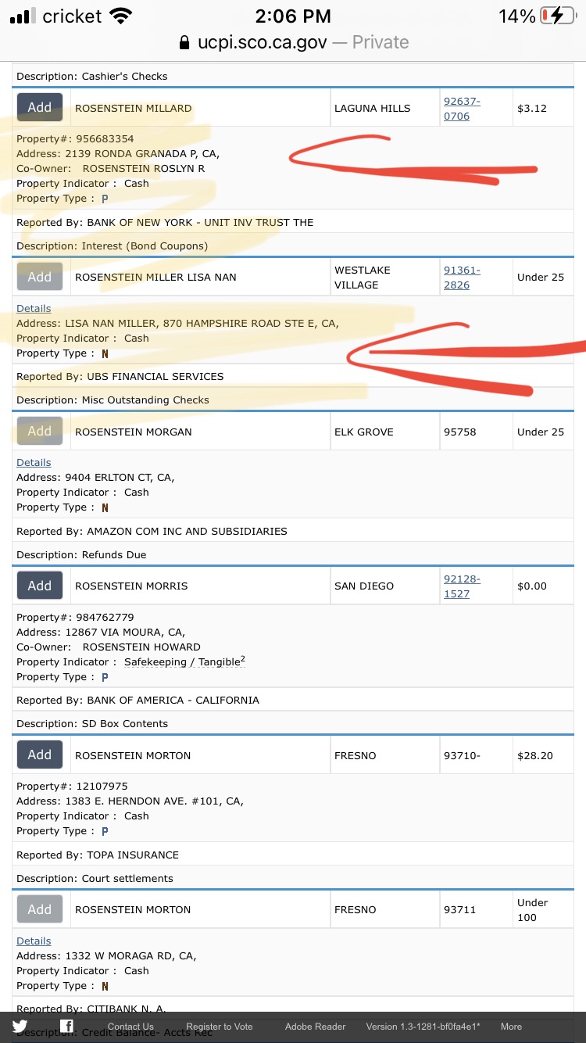Select the ROSENSTEIN MORRIS name cell
The height and width of the screenshot is (1043, 586).
200,586
